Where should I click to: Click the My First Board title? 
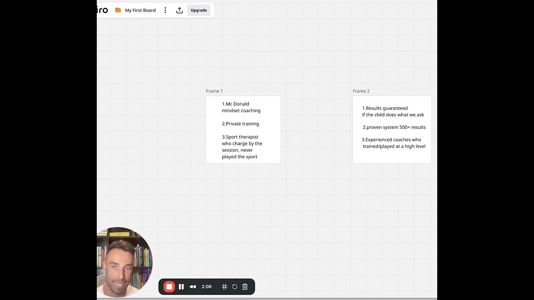pos(140,10)
